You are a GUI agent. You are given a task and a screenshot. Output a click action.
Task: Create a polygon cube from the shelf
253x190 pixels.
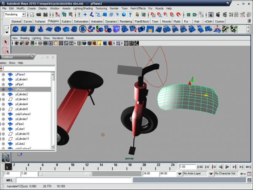point(24,29)
